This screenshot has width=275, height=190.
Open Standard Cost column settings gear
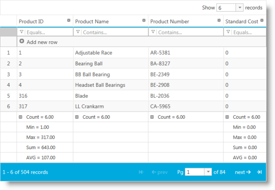[x=262, y=21]
